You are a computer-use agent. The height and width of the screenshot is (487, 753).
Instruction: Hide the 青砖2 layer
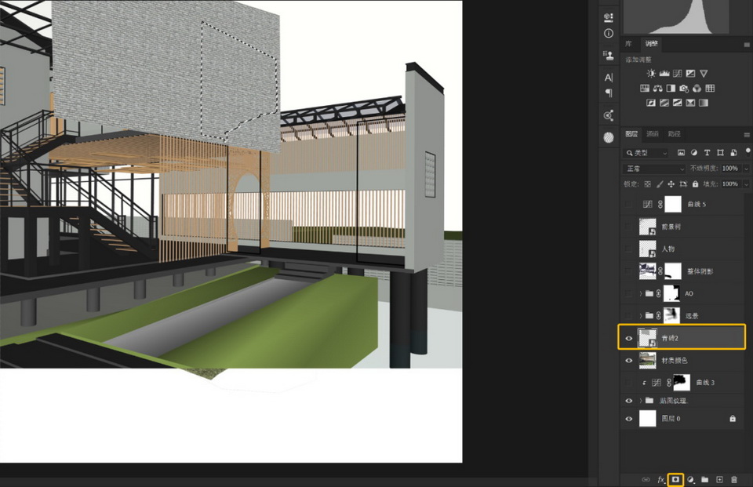(x=628, y=338)
